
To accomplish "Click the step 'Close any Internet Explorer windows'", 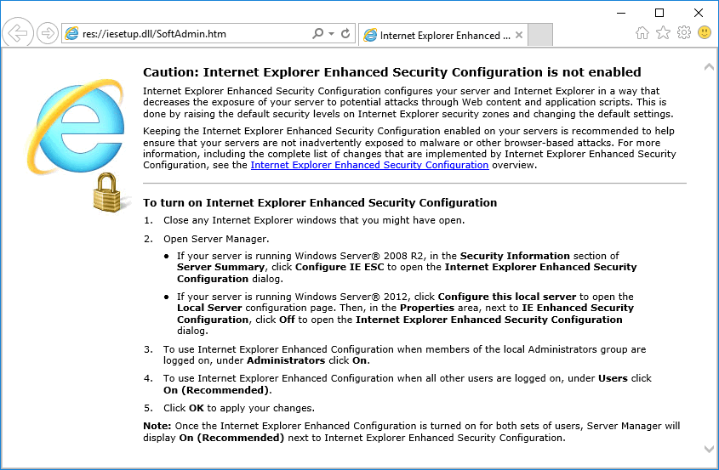I will [x=314, y=220].
